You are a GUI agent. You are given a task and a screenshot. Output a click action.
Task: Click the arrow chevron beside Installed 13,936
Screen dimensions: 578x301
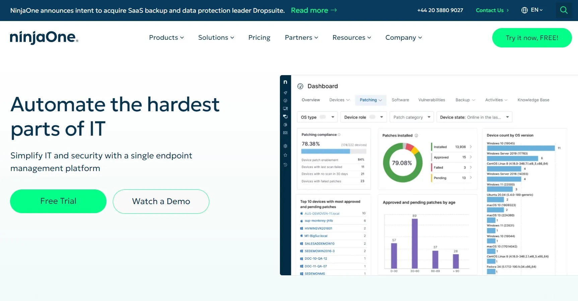pyautogui.click(x=471, y=147)
